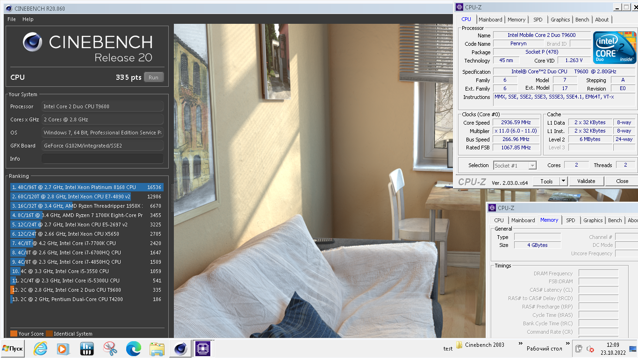The width and height of the screenshot is (638, 358).
Task: Click the CPU-Z icon in upper window title bar
Action: click(x=459, y=7)
